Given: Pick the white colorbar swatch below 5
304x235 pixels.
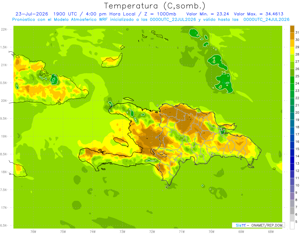Looking at the screenshot, I should tap(292, 225).
